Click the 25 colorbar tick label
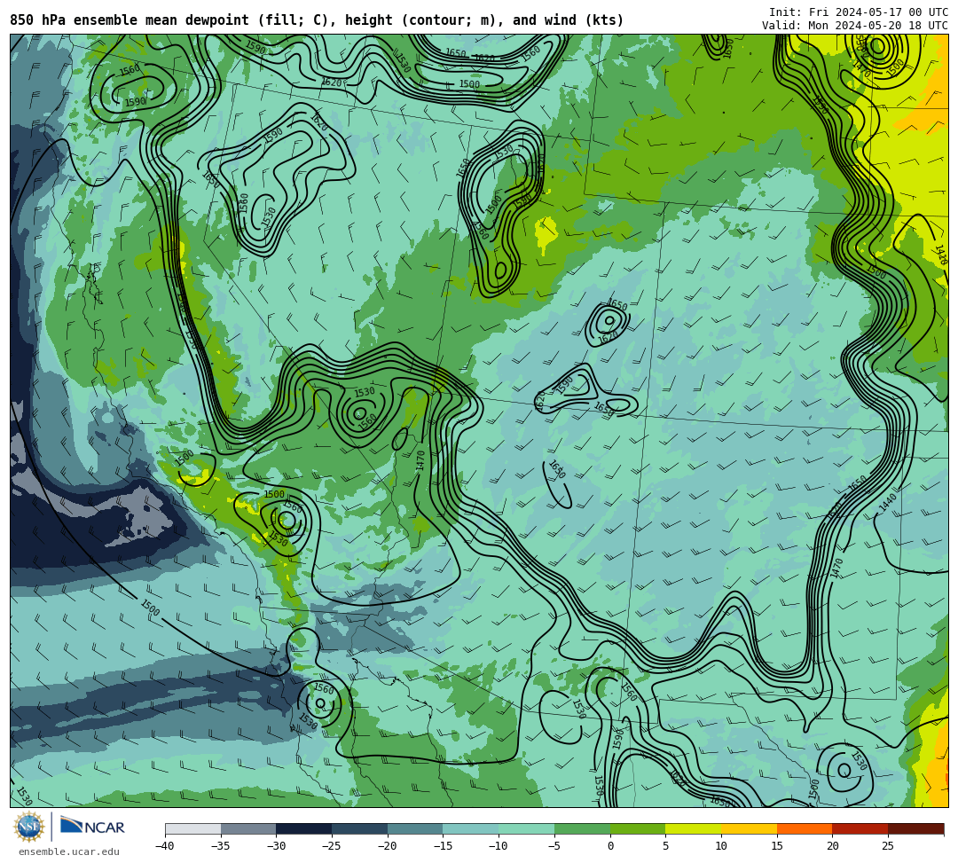 (x=888, y=846)
